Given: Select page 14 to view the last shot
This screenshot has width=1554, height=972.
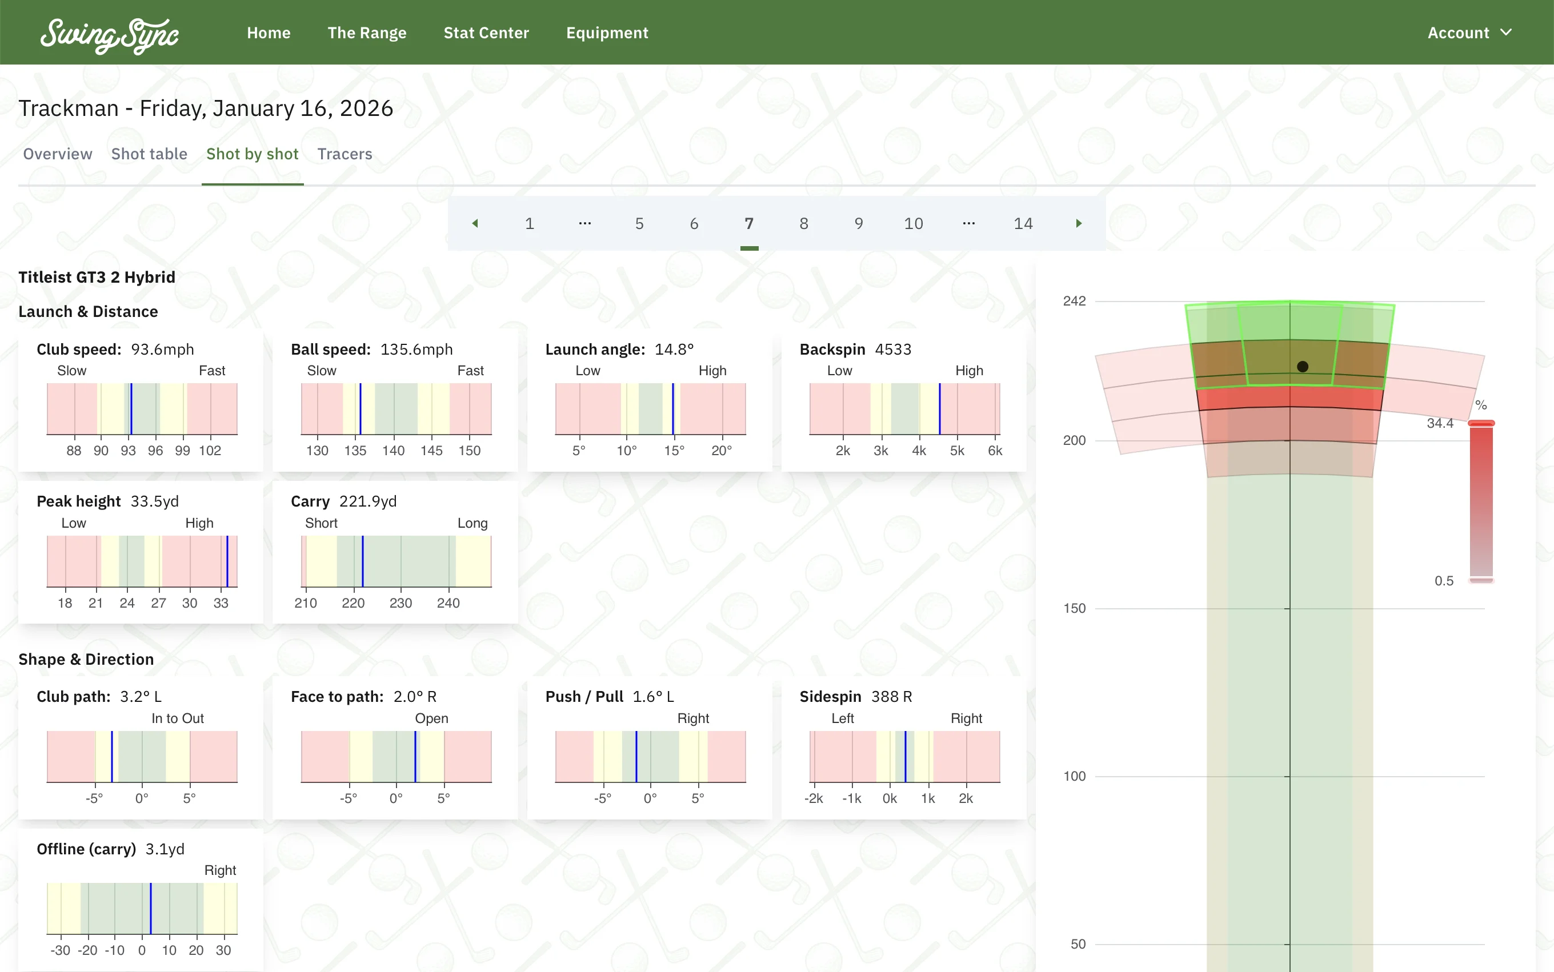Looking at the screenshot, I should [1023, 223].
